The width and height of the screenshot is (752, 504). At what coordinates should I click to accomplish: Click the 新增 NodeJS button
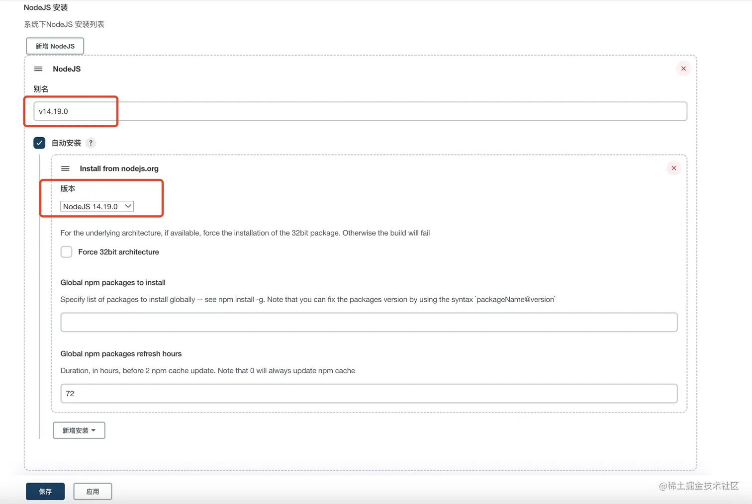point(55,46)
